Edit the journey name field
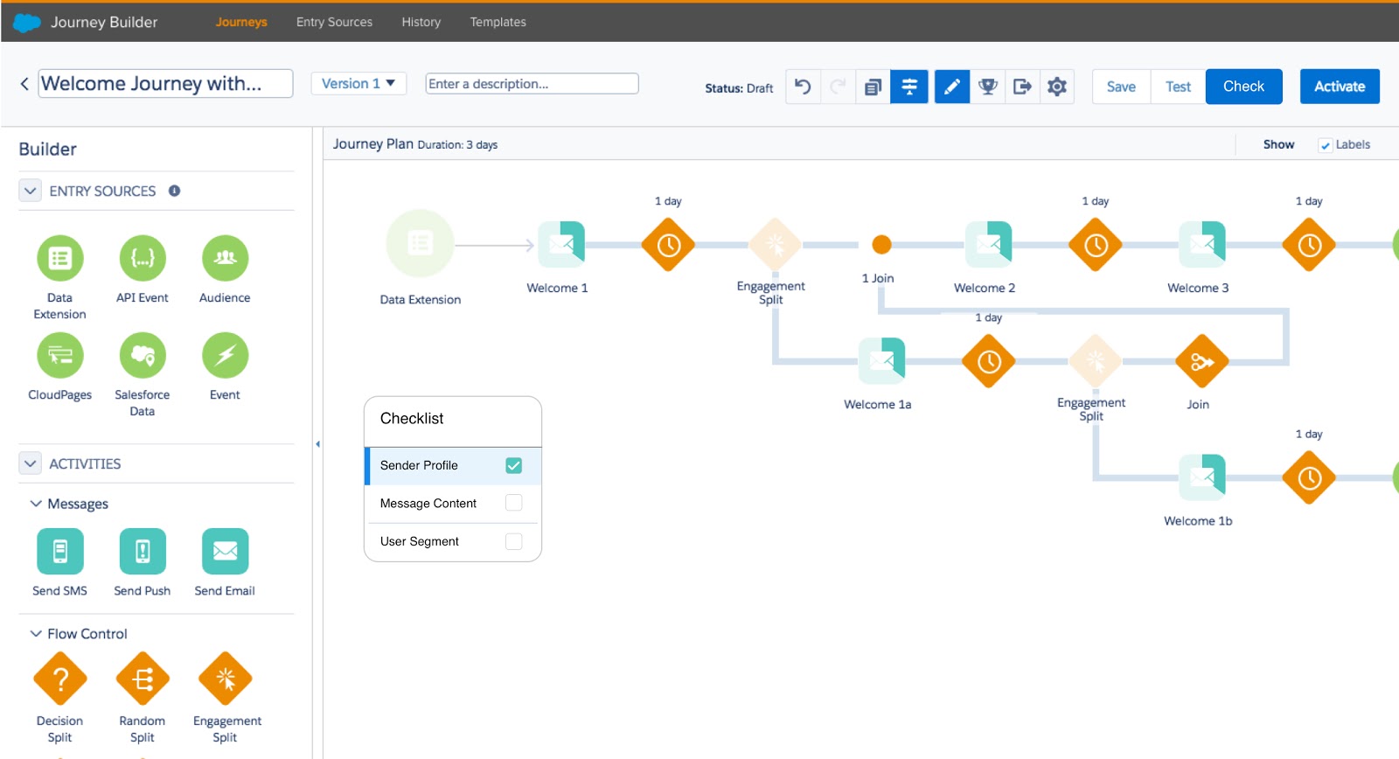The width and height of the screenshot is (1399, 759). (x=165, y=84)
